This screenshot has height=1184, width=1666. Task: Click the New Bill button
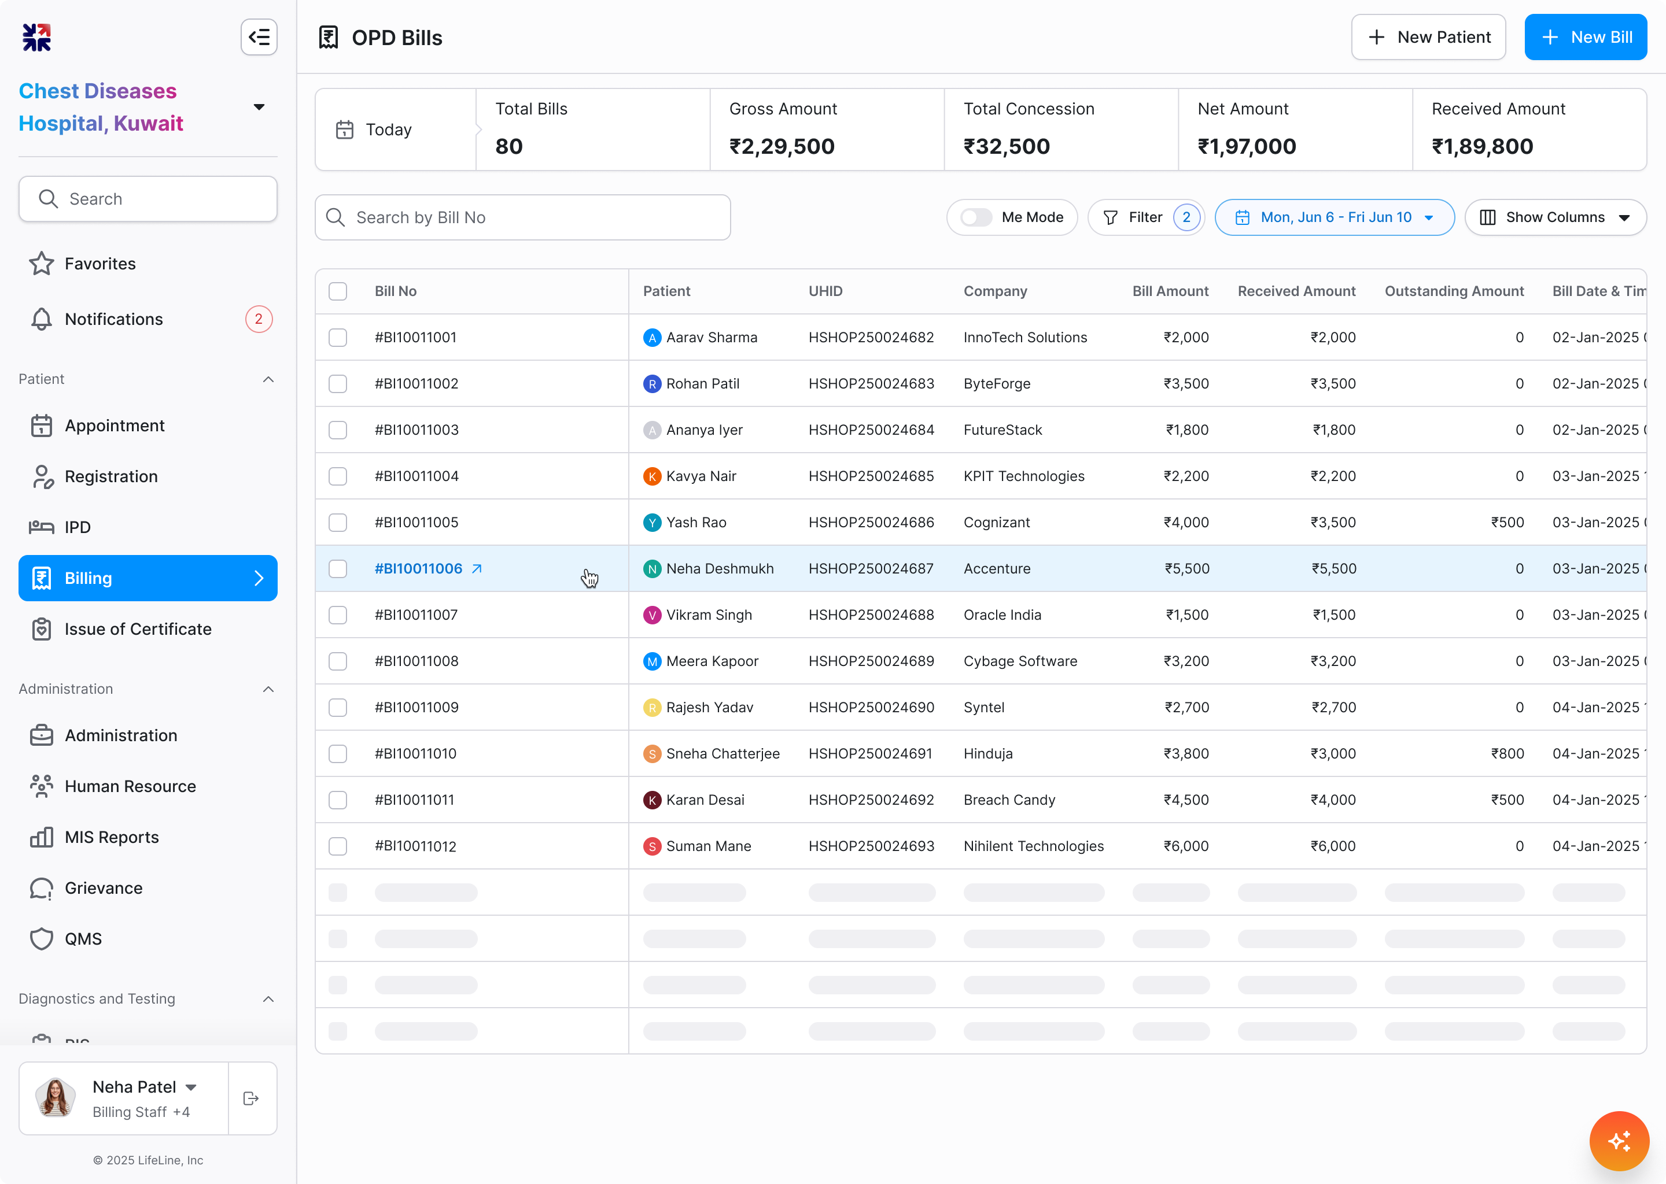point(1585,37)
